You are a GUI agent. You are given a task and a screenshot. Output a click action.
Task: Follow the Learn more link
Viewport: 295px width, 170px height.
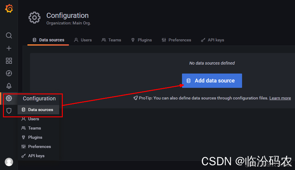click(x=280, y=98)
